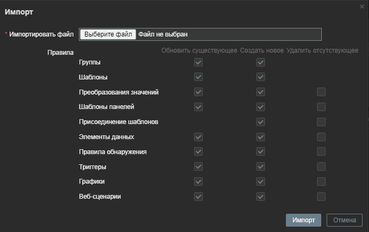Enable 'Удалить отсутствующее' for Шаблоны панелей

tap(321, 107)
